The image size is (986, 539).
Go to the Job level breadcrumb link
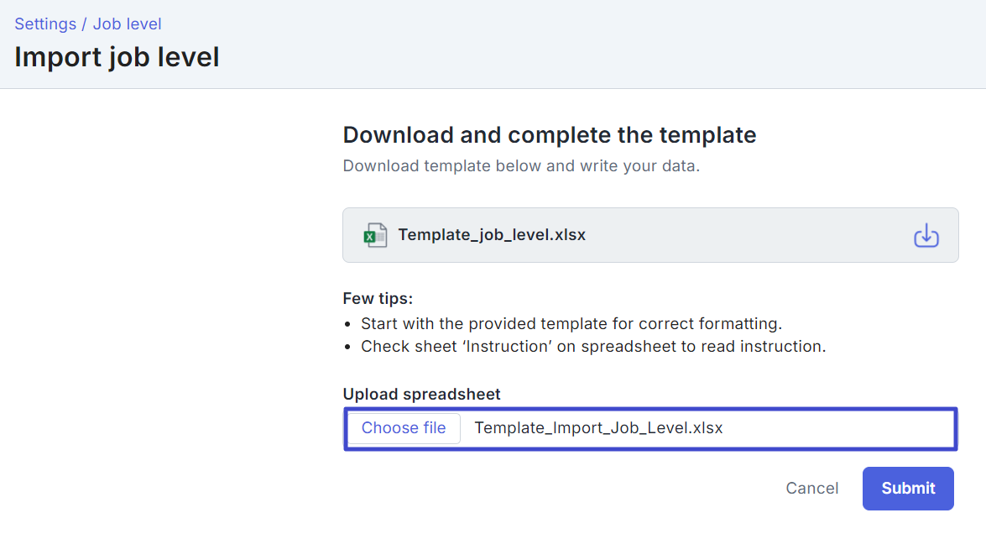point(127,24)
